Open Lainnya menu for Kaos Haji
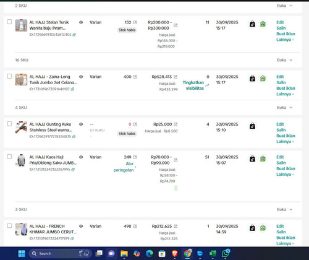This screenshot has height=260, width=309. (285, 175)
